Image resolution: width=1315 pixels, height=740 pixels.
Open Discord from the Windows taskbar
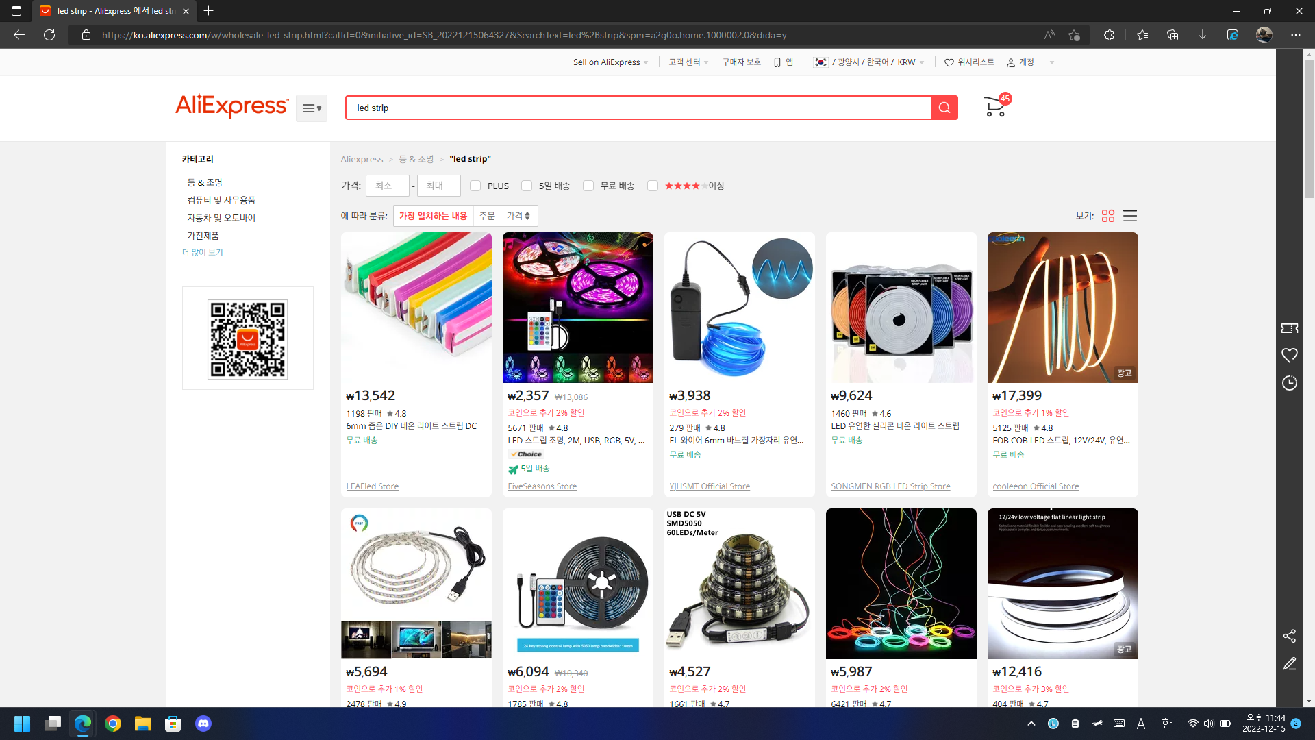click(203, 724)
